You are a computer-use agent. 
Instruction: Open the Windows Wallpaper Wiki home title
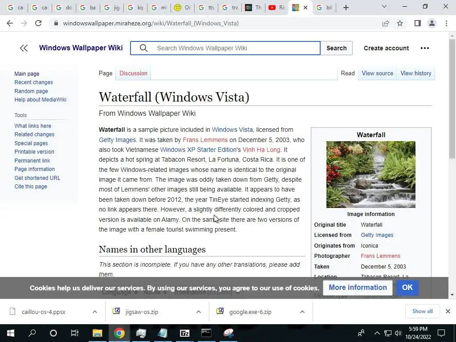point(81,48)
